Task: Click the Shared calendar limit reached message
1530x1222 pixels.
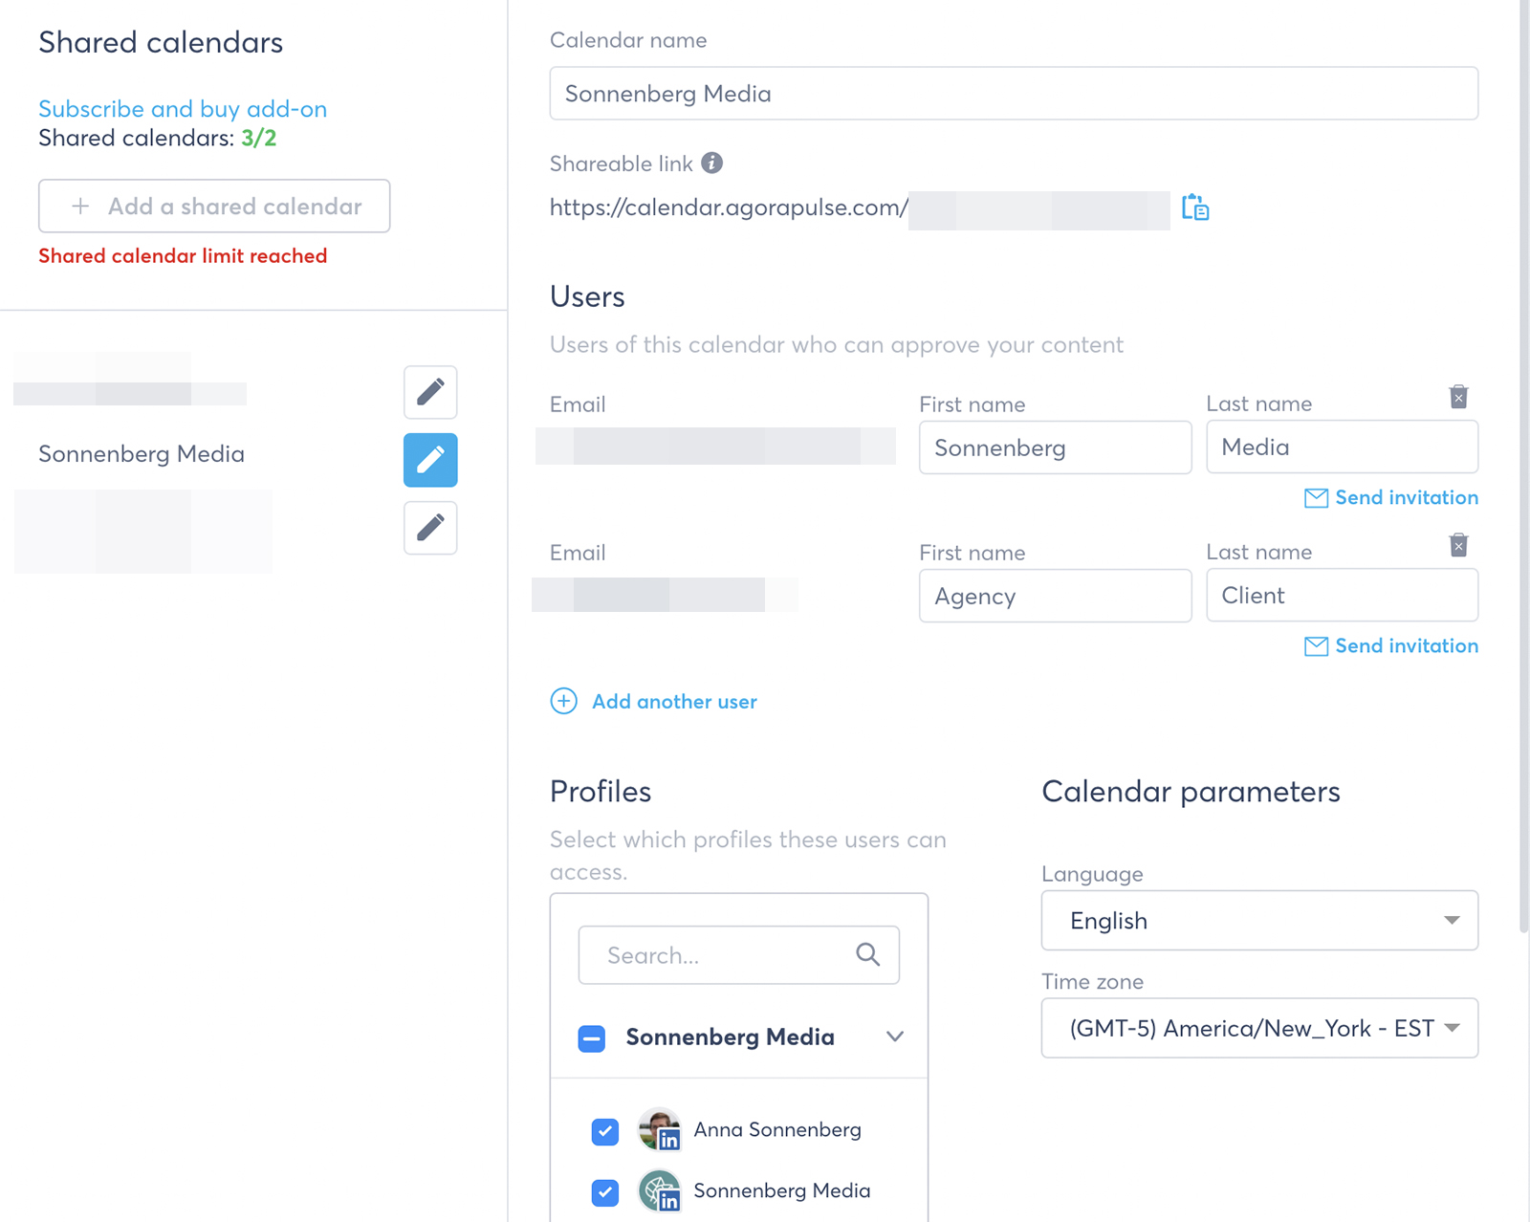Action: (x=183, y=255)
